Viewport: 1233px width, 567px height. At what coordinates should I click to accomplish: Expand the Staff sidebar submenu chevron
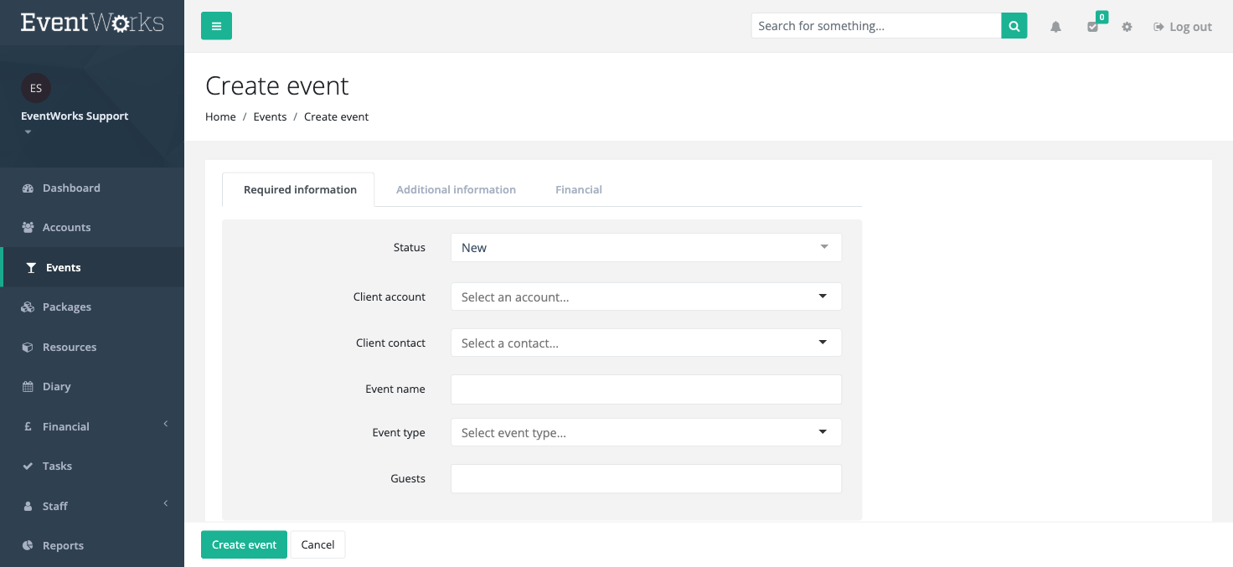pyautogui.click(x=166, y=503)
